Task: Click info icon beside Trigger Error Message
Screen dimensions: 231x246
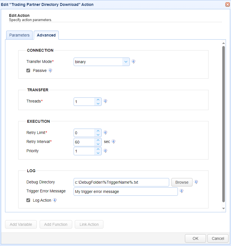Action: [x=181, y=191]
